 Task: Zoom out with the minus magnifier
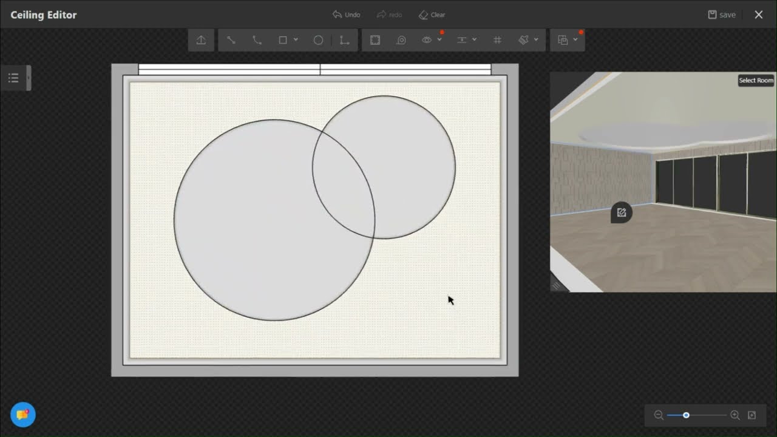coord(659,415)
